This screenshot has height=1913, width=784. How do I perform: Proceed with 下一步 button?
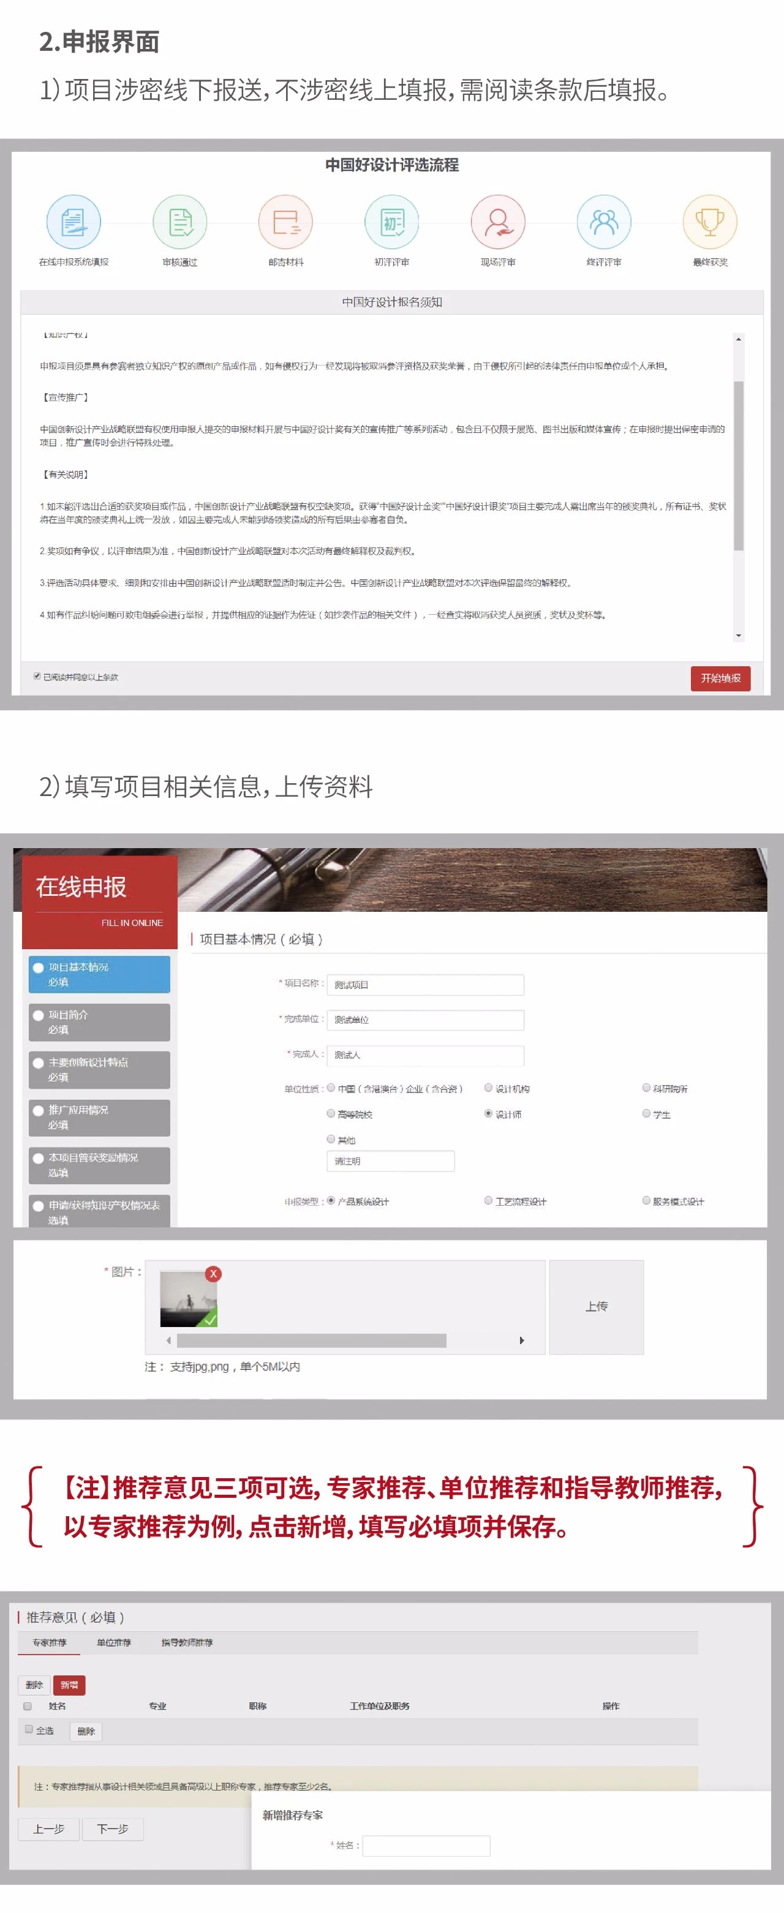[x=113, y=1828]
